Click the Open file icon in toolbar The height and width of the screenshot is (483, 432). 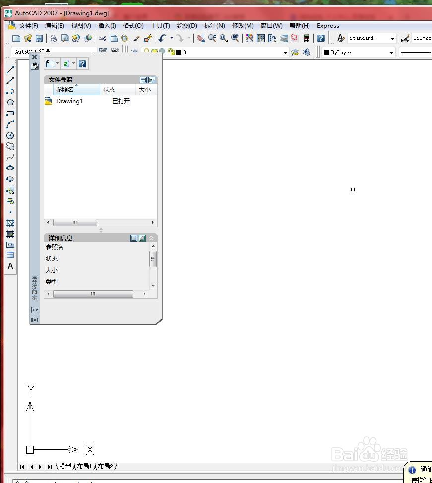click(x=28, y=38)
